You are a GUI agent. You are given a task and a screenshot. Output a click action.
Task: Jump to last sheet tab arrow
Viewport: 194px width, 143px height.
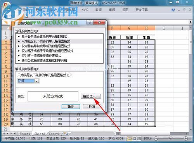pyautogui.click(x=15, y=134)
